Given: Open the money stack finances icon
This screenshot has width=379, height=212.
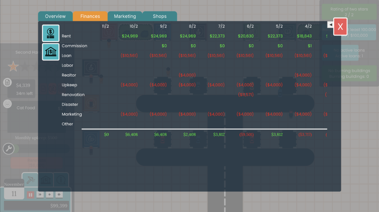Looking at the screenshot, I should (50, 34).
